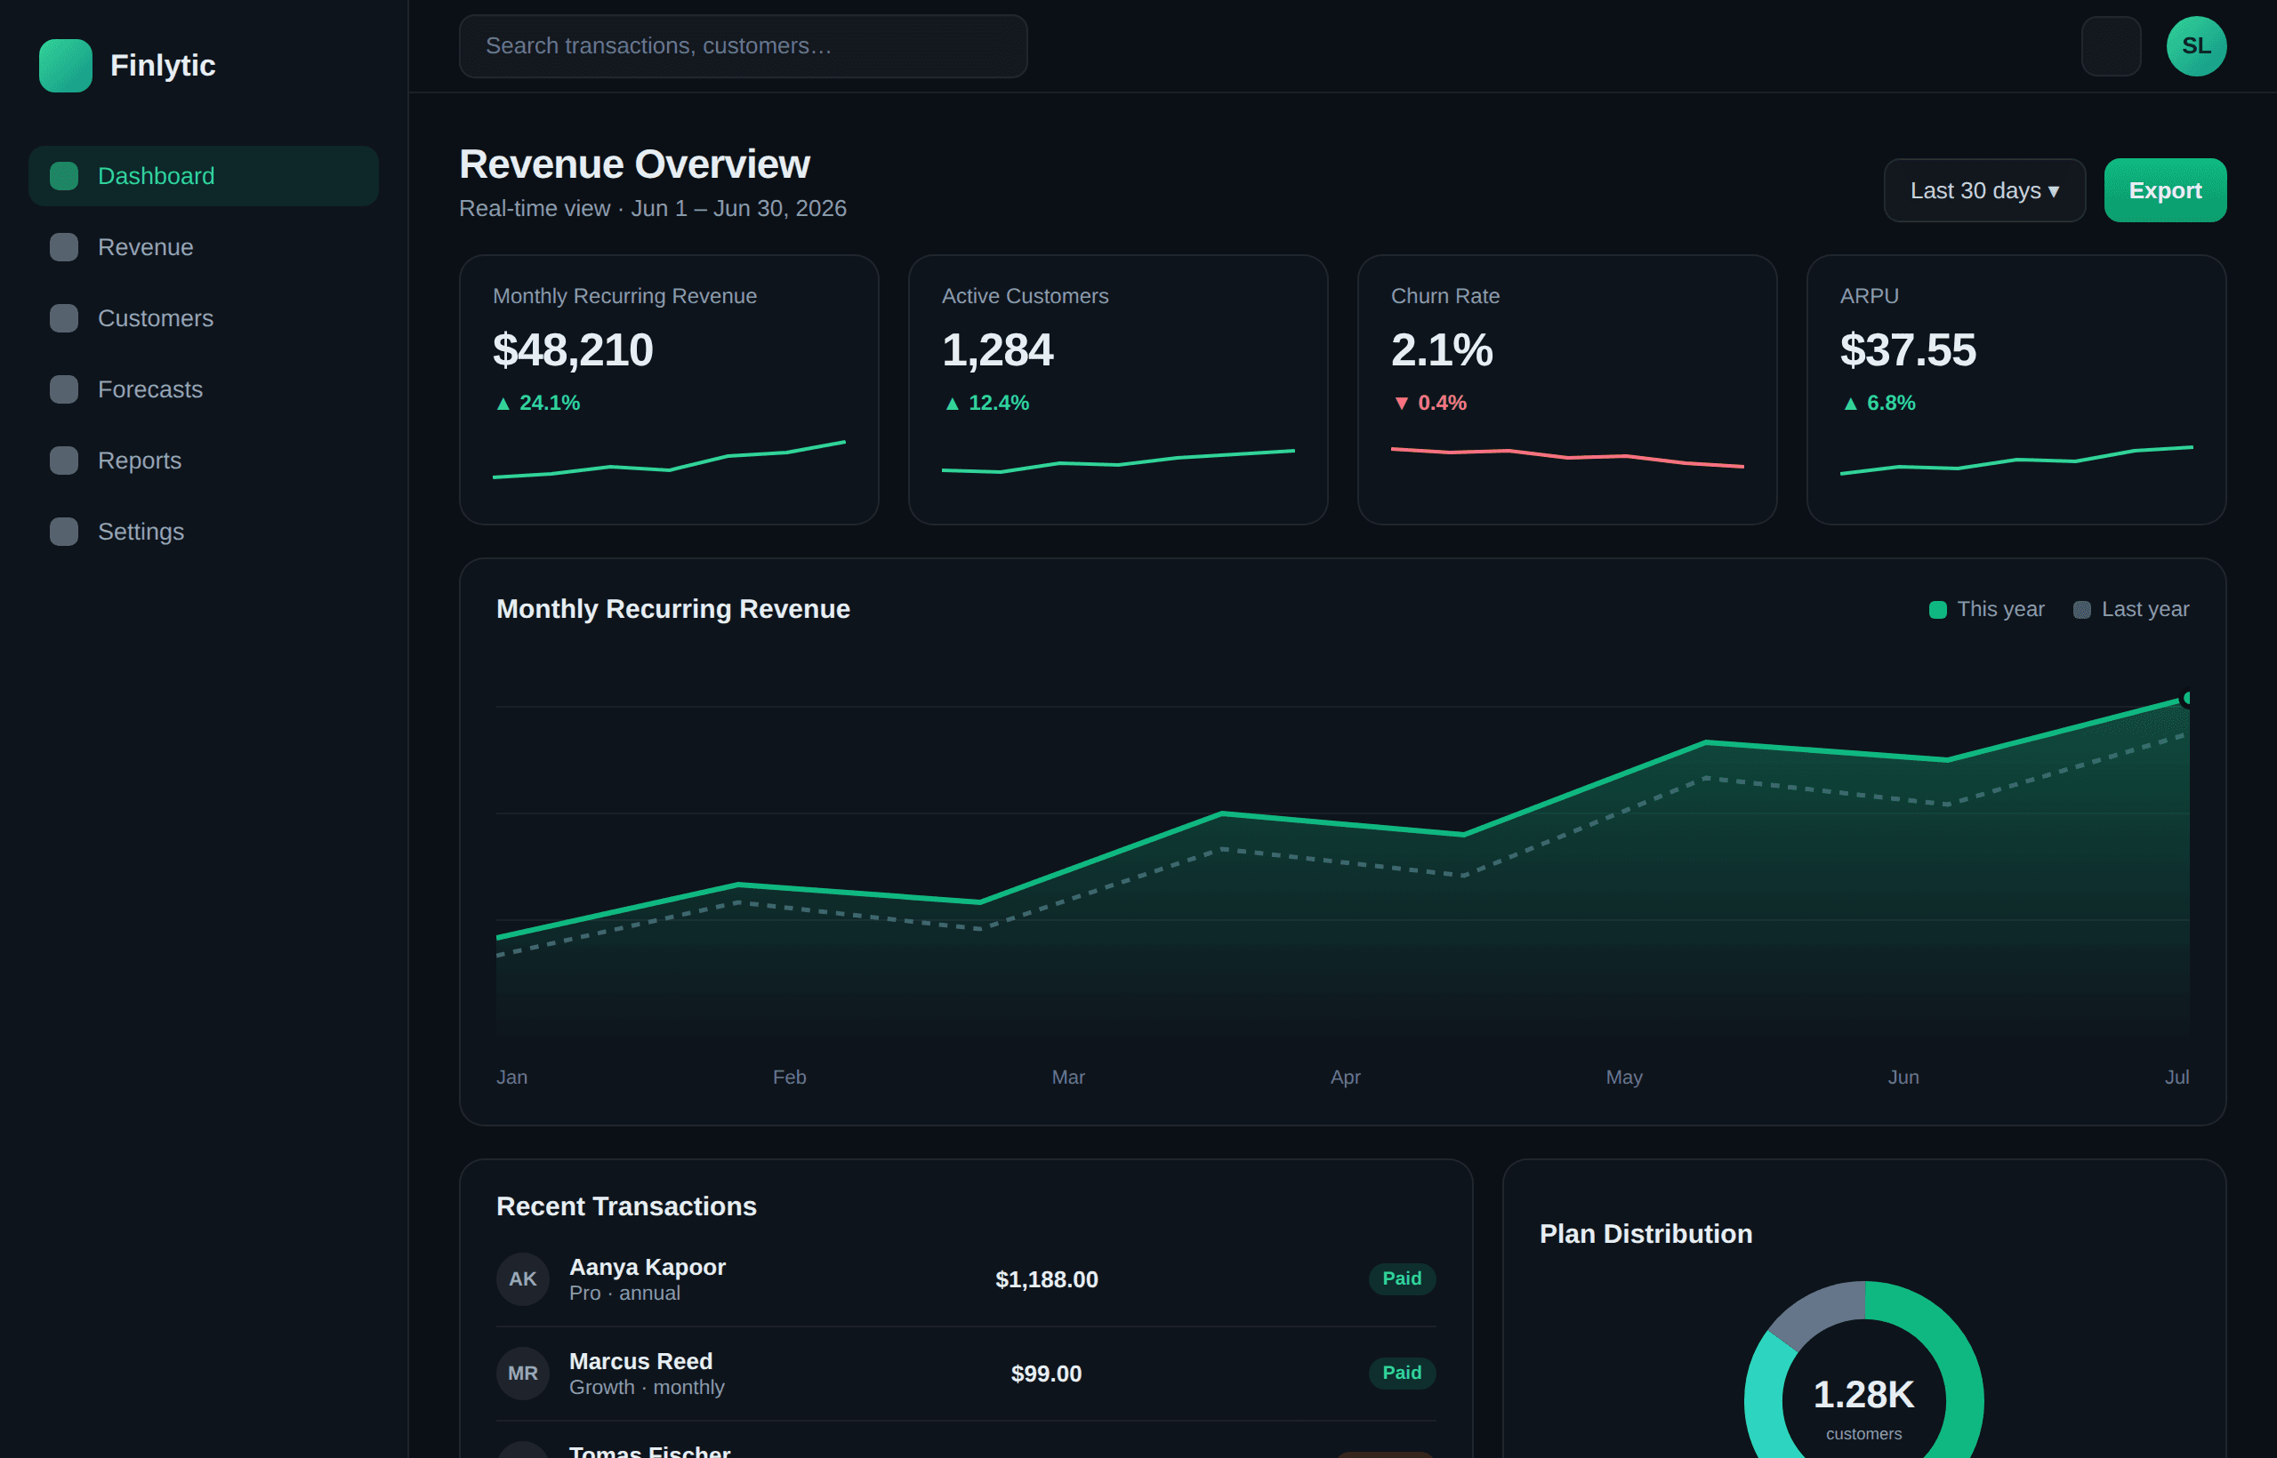Toggle the This year legend series
Screen dimensions: 2277x1458
[x=1986, y=609]
